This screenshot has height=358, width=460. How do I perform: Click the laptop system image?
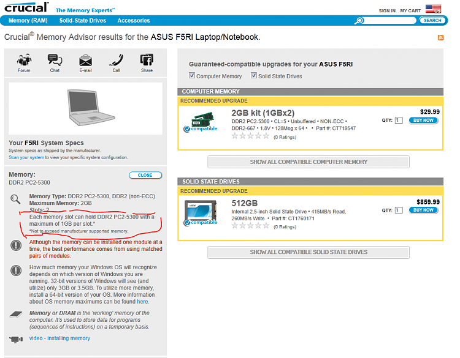pos(91,107)
